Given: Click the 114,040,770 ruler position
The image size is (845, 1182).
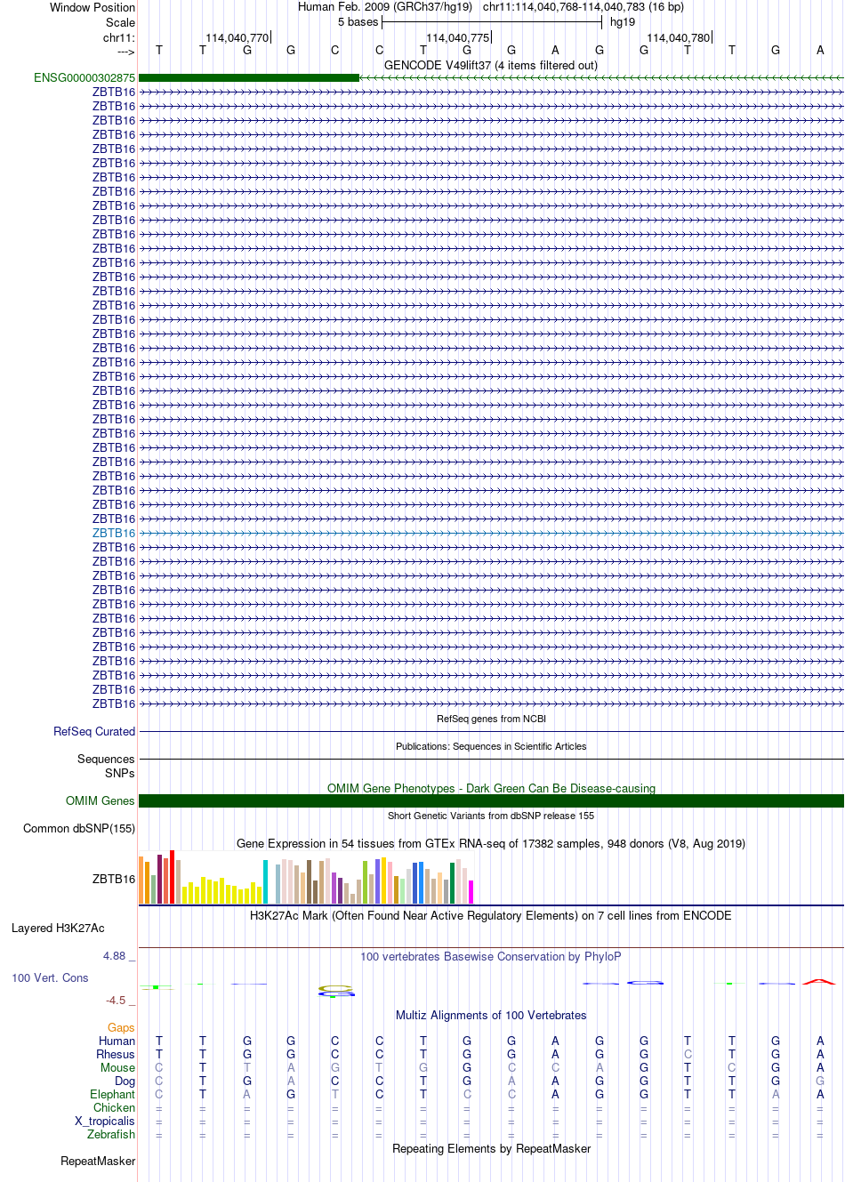Looking at the screenshot, I should click(x=237, y=38).
